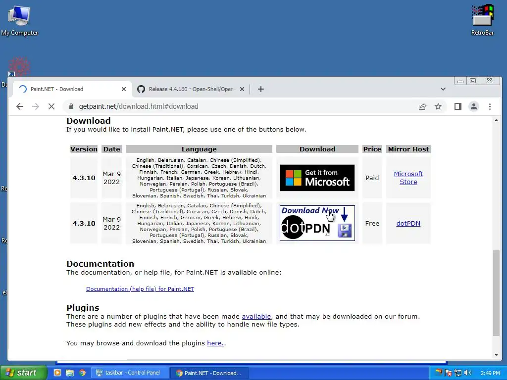Screen dimensions: 507x380
Task: Expand the tab search chevron
Action: (443, 89)
